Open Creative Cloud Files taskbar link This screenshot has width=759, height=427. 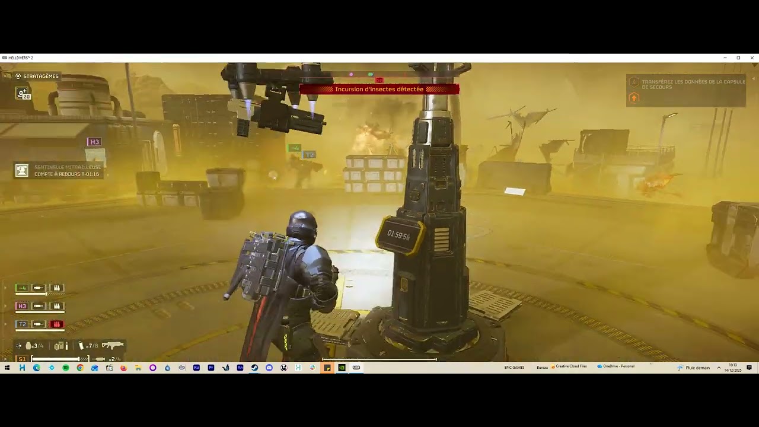(570, 367)
